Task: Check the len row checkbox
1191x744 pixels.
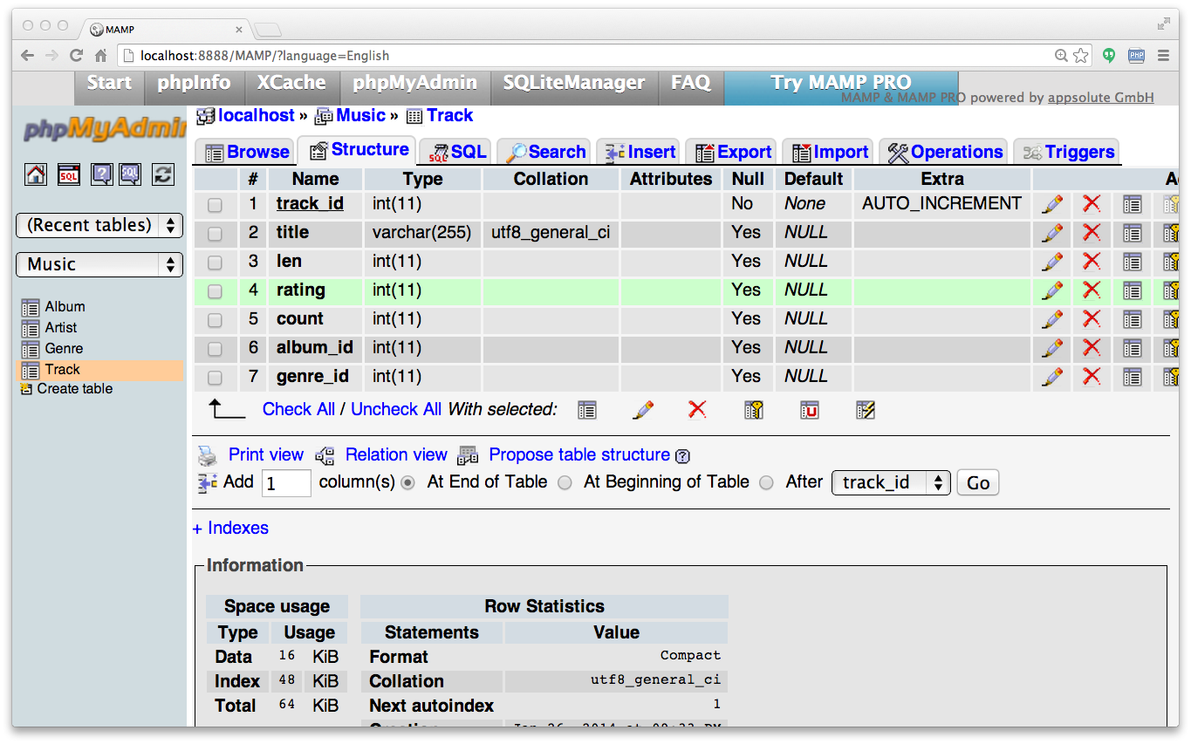Action: click(x=215, y=263)
